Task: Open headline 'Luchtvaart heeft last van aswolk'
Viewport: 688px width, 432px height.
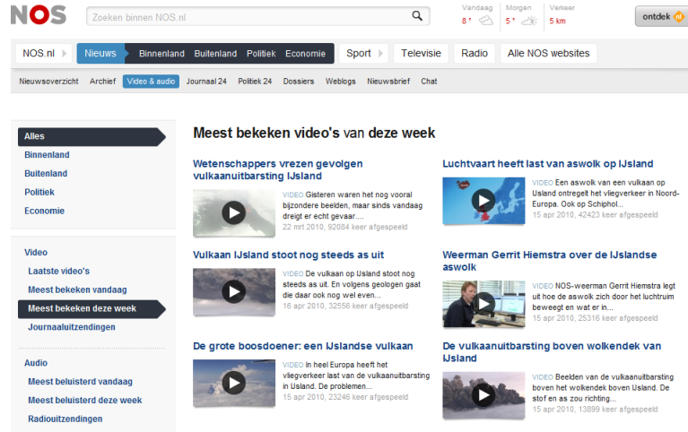Action: [x=547, y=164]
